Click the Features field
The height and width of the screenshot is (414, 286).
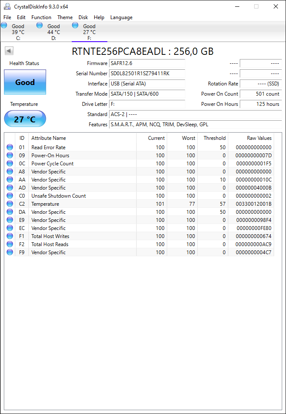[x=195, y=125]
